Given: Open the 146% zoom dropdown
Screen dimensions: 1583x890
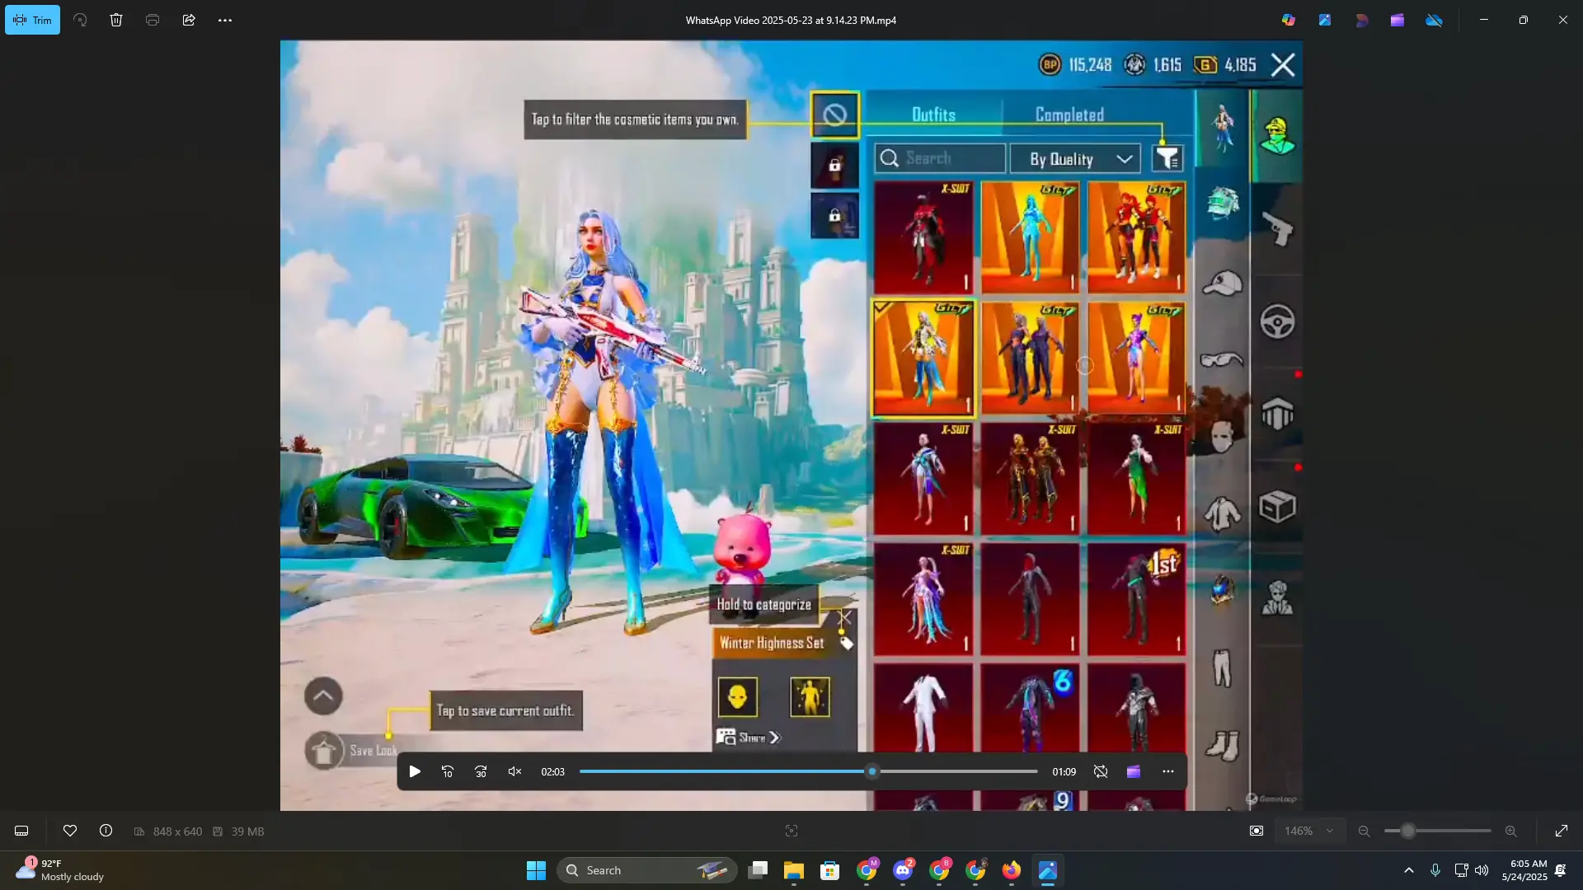Looking at the screenshot, I should [1309, 831].
